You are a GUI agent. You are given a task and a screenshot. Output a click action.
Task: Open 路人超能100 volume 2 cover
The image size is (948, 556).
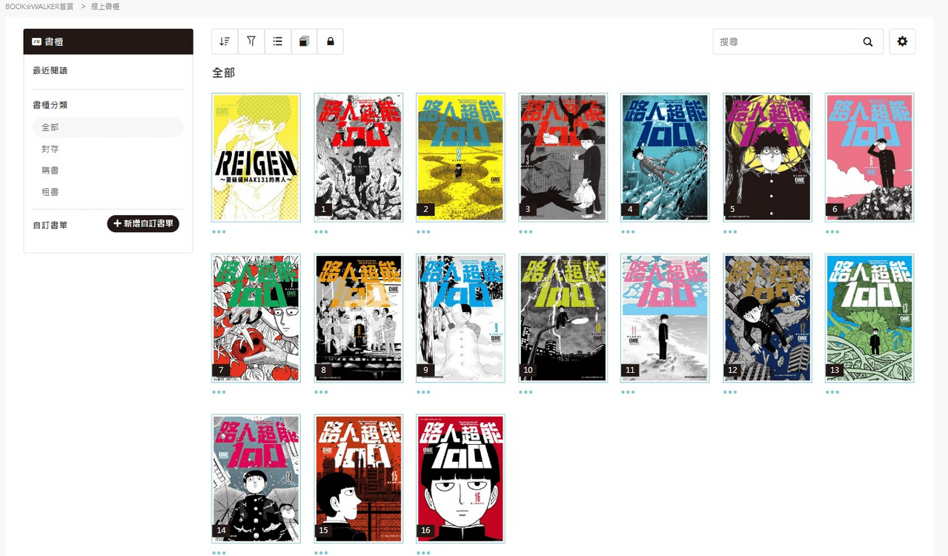coord(461,157)
